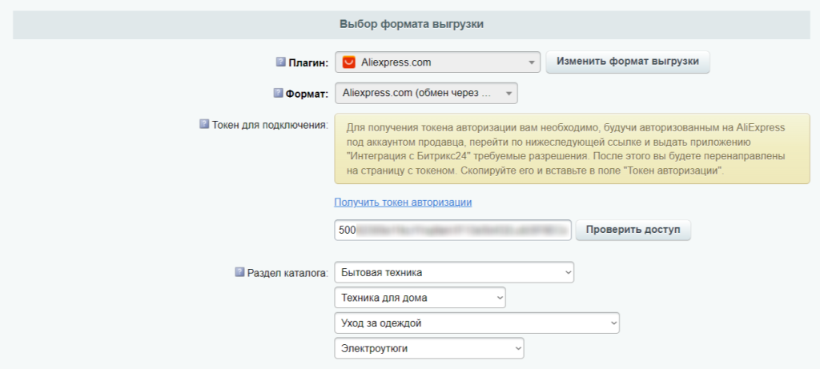Image resolution: width=820 pixels, height=369 pixels.
Task: Click the Плагин: label text
Action: [308, 62]
